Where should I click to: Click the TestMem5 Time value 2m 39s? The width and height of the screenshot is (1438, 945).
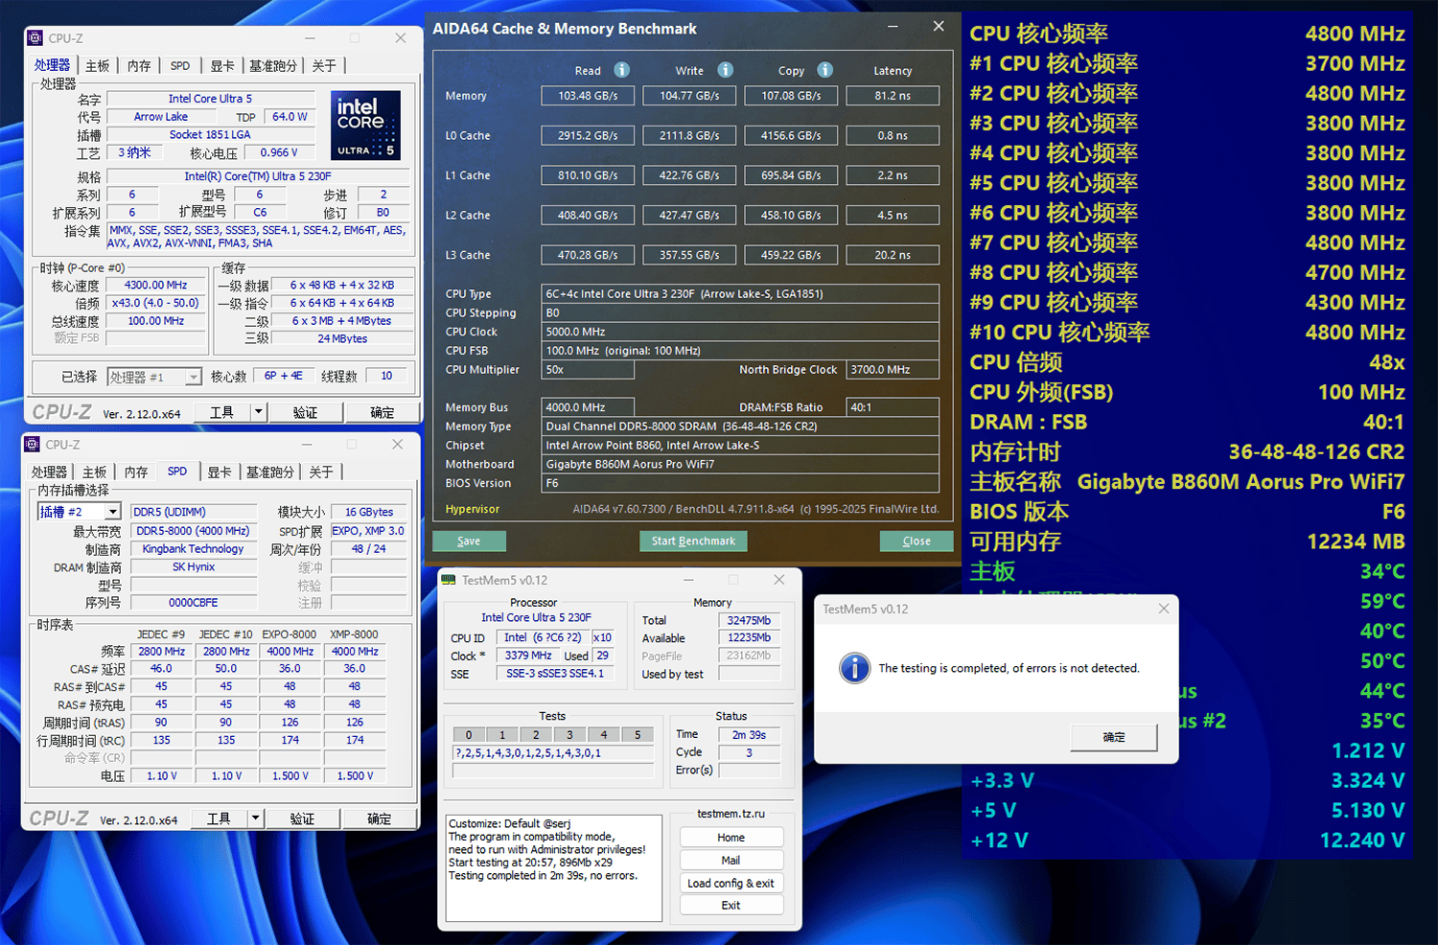tap(750, 735)
